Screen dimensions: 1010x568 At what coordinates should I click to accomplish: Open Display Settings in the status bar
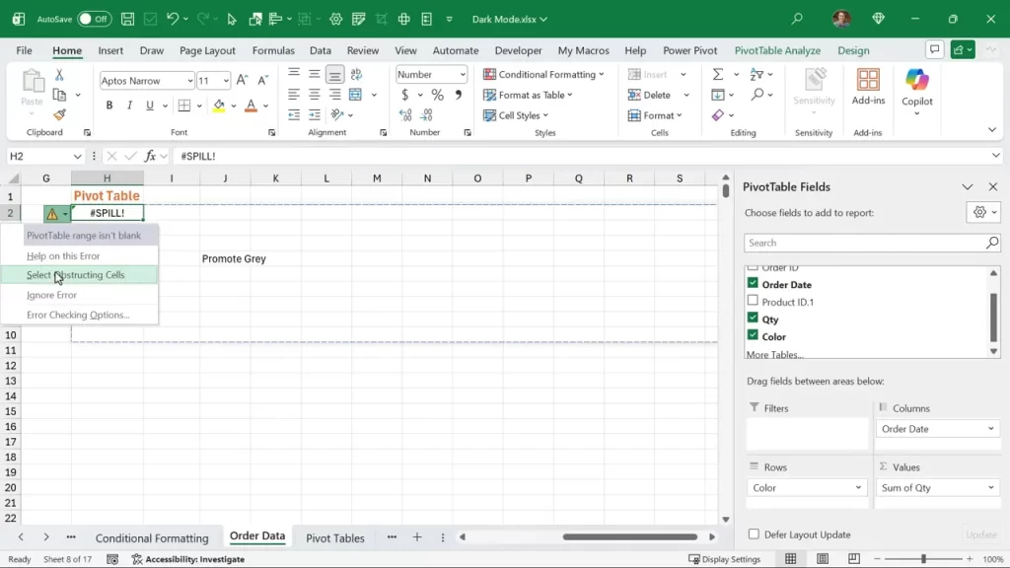[x=725, y=558]
